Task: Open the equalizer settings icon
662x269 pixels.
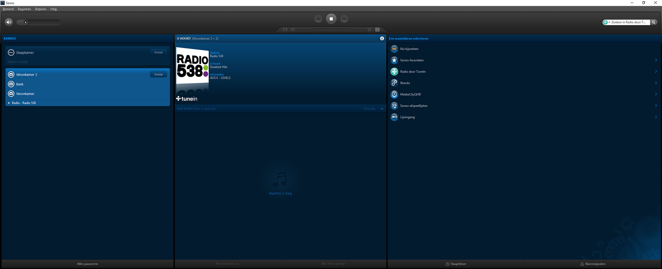Action: click(377, 30)
